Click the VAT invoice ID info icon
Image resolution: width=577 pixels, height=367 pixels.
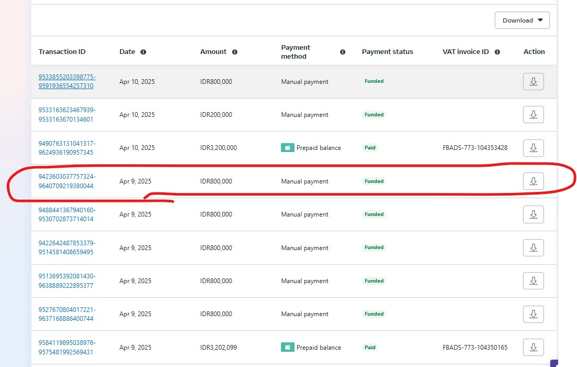click(x=497, y=52)
